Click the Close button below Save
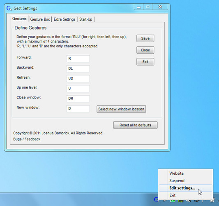219x206 pixels. click(x=145, y=50)
